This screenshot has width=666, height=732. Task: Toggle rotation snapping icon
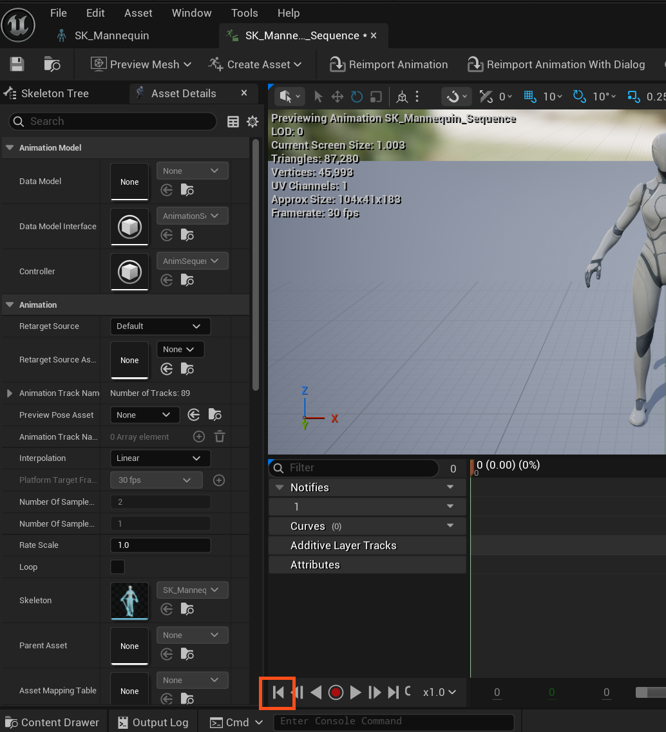579,97
